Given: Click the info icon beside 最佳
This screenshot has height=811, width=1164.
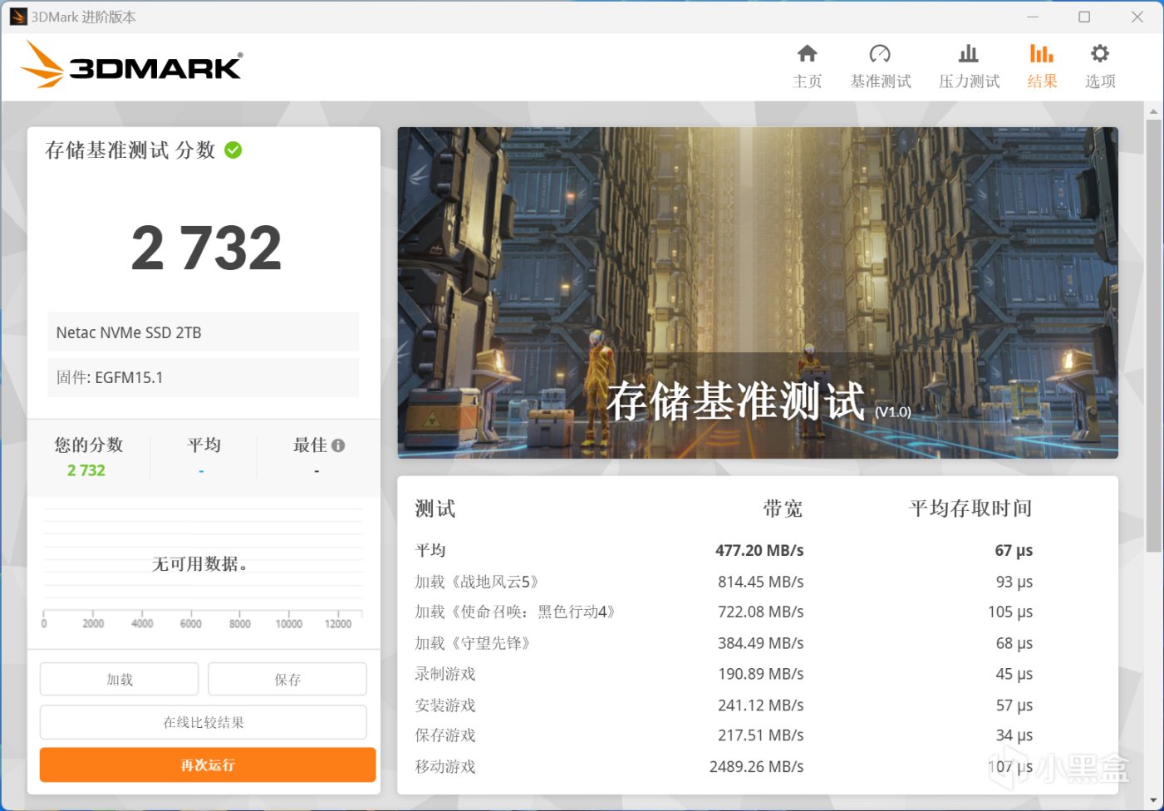Looking at the screenshot, I should point(338,445).
